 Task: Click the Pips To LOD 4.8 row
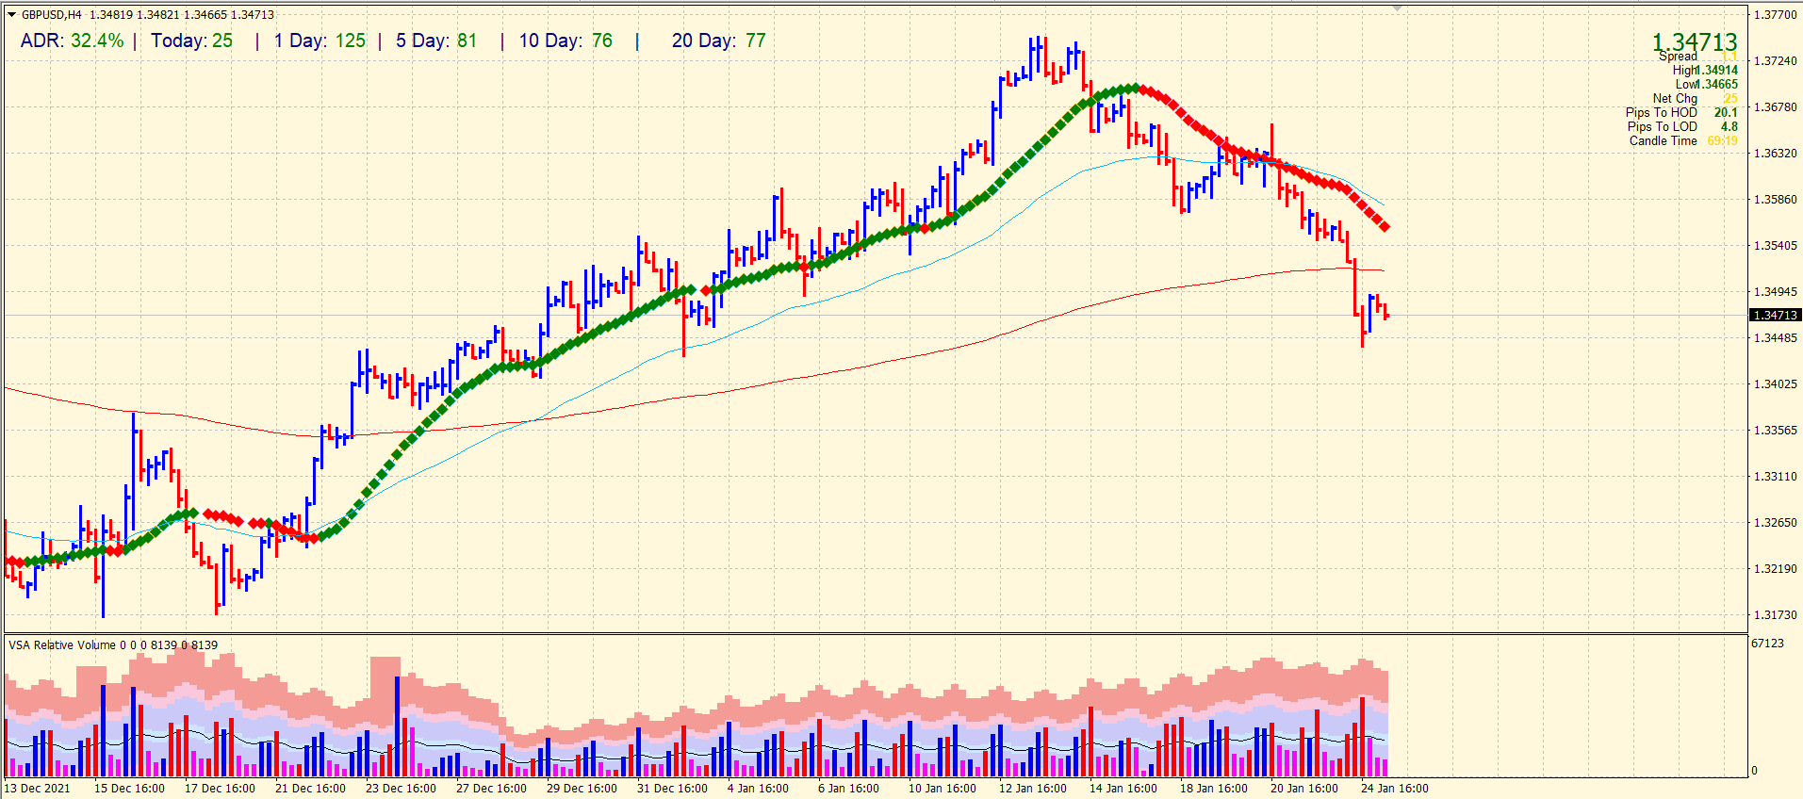point(1682,126)
